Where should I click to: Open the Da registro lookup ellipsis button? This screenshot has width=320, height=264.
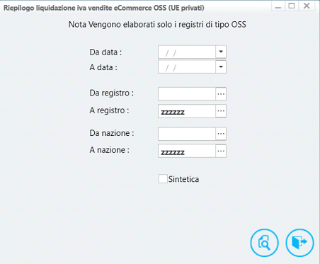[x=221, y=94]
